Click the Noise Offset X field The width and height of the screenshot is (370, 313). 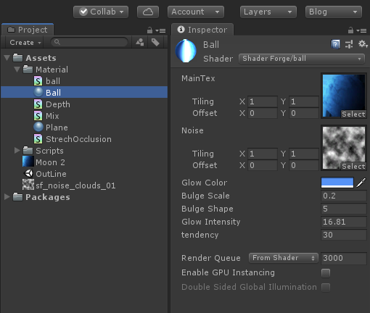[263, 165]
